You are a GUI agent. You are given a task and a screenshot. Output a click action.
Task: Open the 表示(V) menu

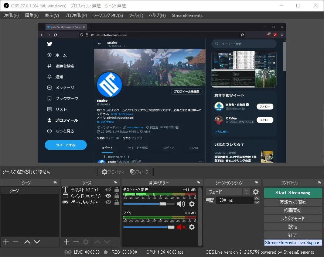tap(52, 15)
